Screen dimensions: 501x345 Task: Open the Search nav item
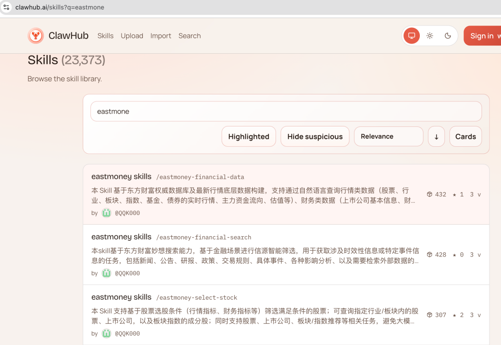click(x=189, y=36)
